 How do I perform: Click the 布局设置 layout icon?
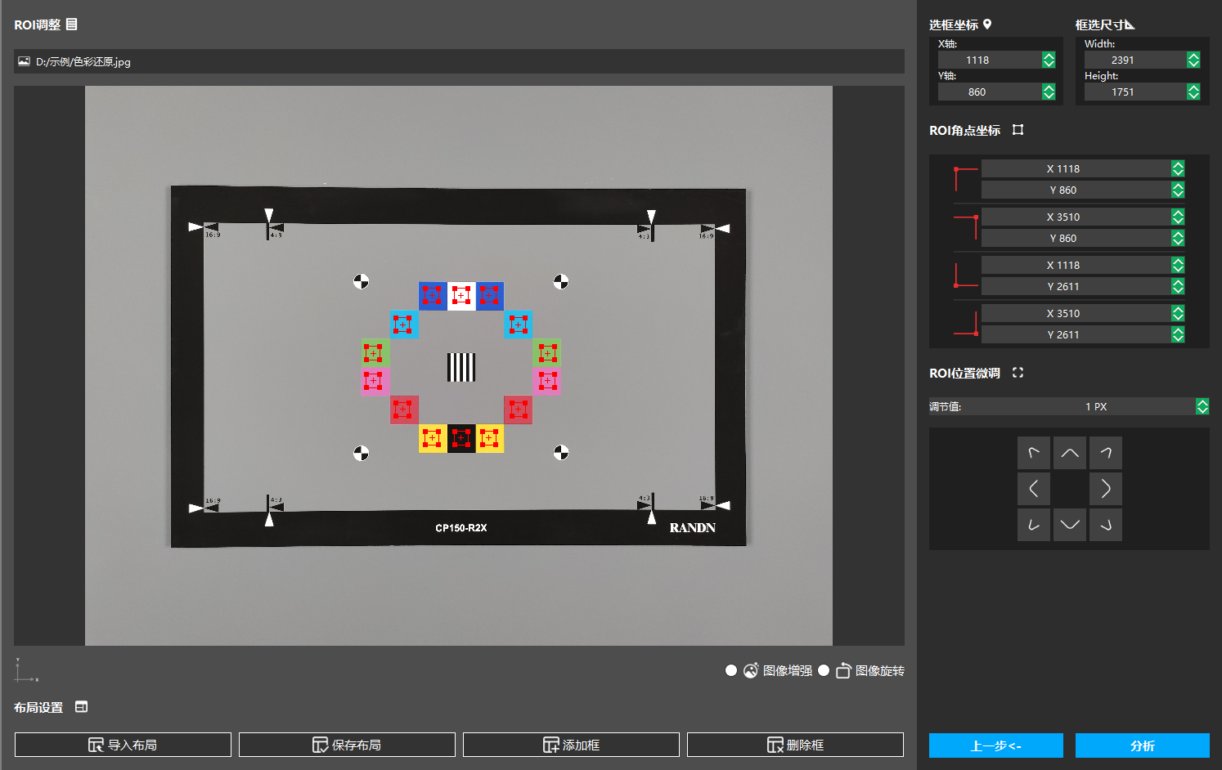[x=81, y=707]
